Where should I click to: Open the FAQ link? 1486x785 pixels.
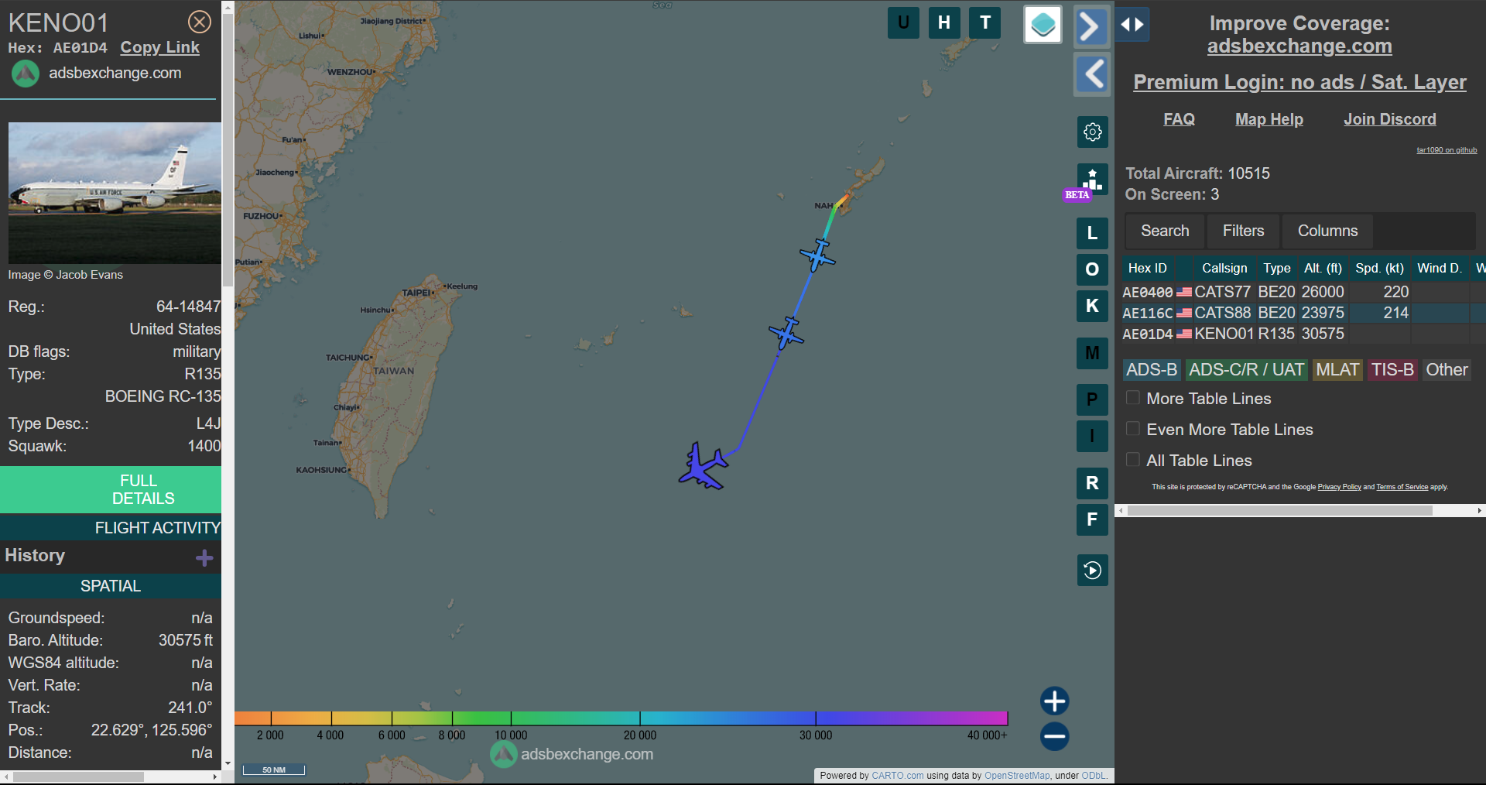[1179, 119]
